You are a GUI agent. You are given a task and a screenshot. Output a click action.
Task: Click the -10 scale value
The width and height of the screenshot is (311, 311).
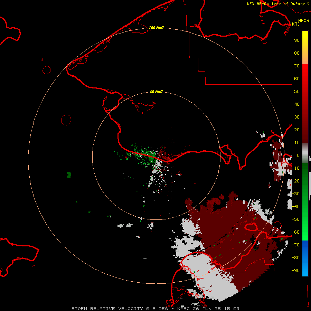295,168
